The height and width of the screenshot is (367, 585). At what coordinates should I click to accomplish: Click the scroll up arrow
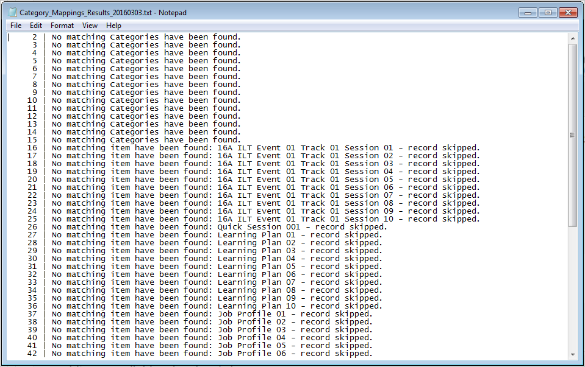tap(573, 38)
